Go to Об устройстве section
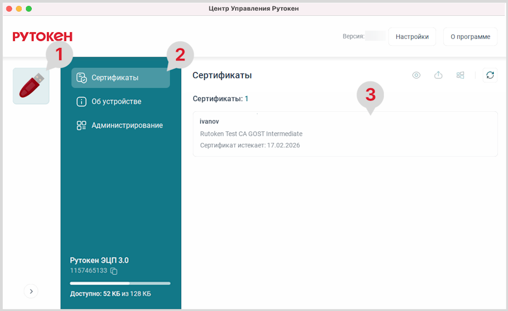This screenshot has height=311, width=508. [x=117, y=102]
